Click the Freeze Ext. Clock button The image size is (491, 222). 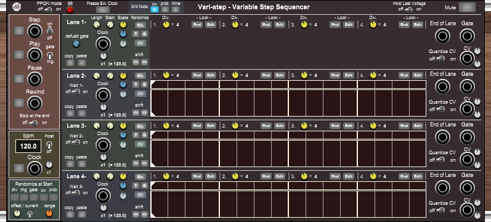click(x=103, y=10)
